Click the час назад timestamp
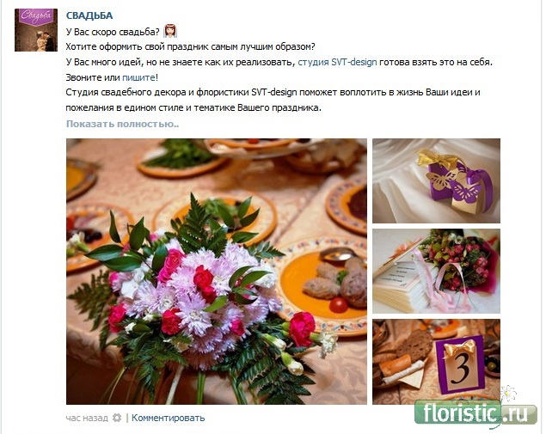The image size is (546, 434). [x=87, y=418]
